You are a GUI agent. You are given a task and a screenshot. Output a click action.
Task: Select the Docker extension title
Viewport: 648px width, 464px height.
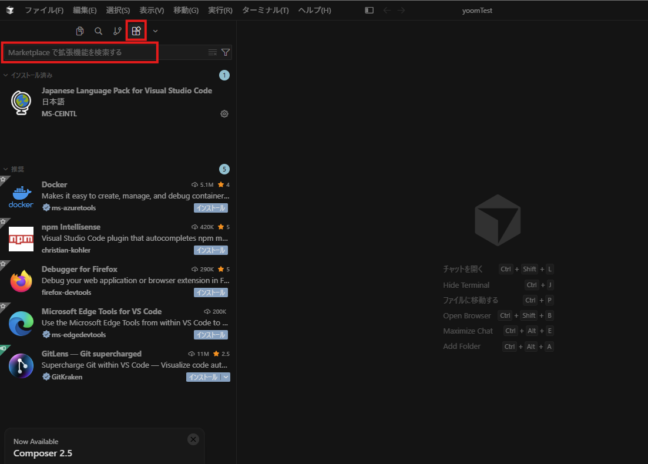click(x=54, y=184)
